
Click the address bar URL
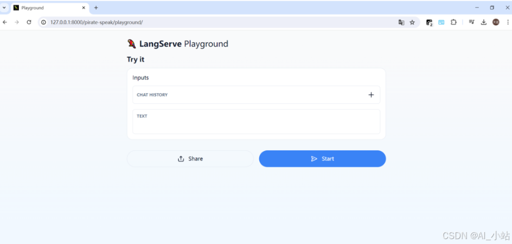97,22
